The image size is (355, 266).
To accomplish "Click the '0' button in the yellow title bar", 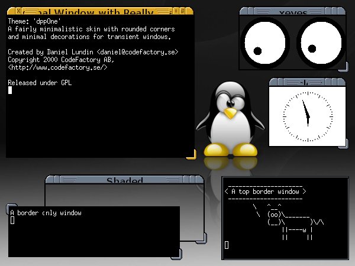I will click(176, 11).
